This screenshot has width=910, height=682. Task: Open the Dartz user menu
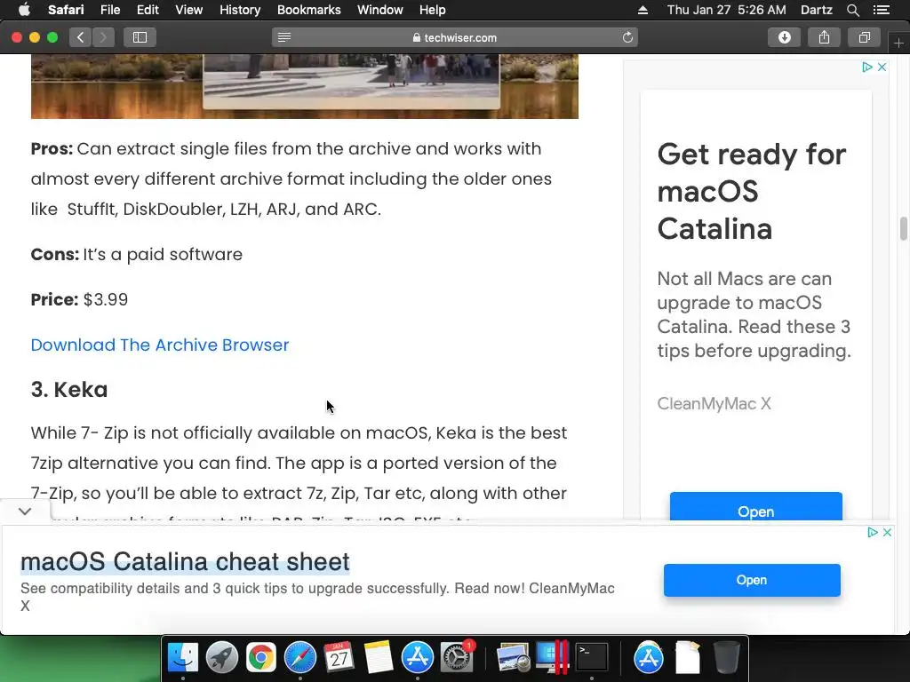tap(816, 10)
